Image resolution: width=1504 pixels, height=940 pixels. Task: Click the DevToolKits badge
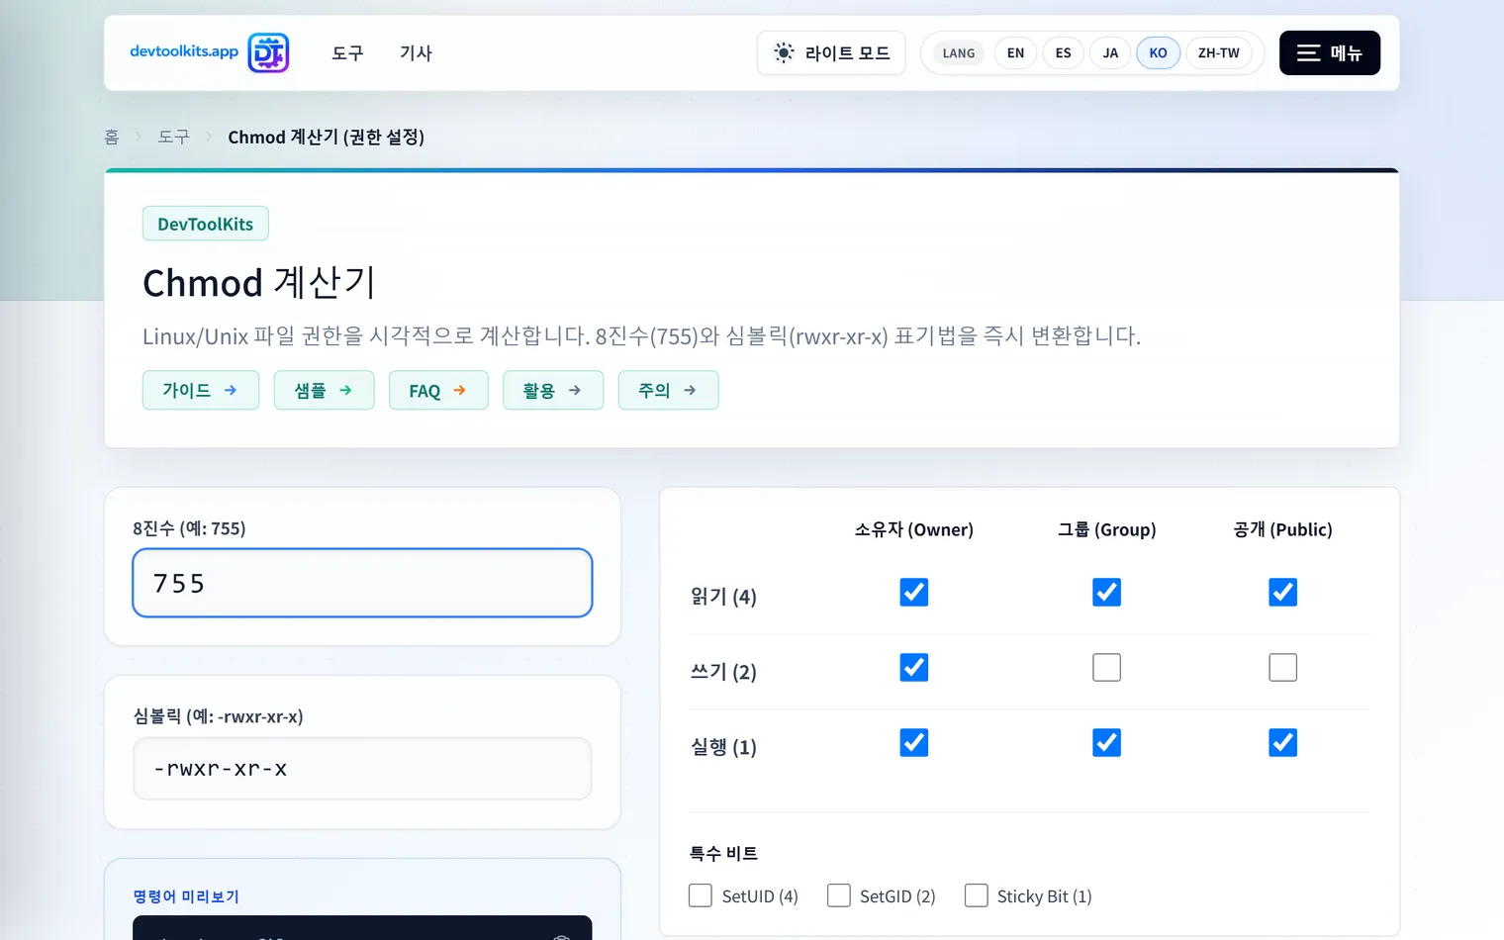(206, 224)
